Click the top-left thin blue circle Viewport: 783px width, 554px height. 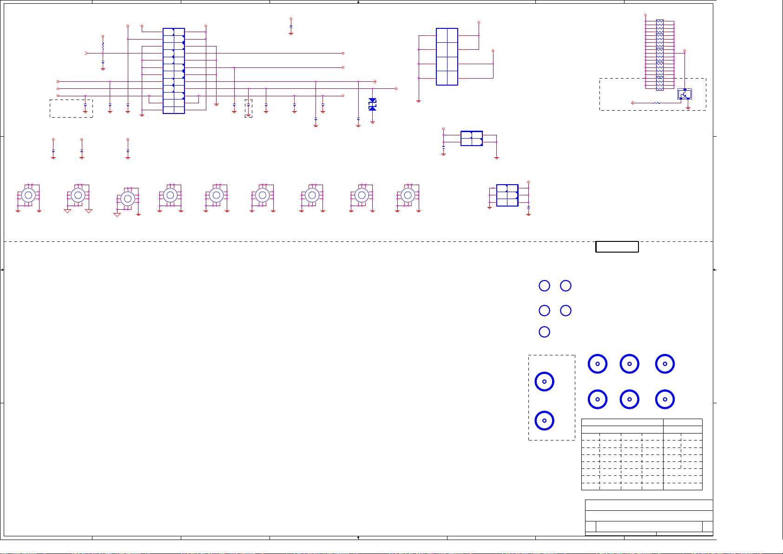[544, 286]
